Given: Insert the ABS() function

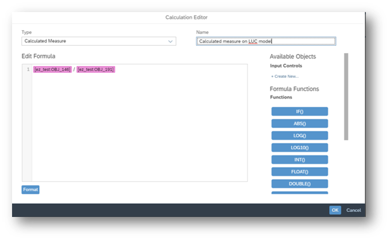Looking at the screenshot, I should [299, 124].
